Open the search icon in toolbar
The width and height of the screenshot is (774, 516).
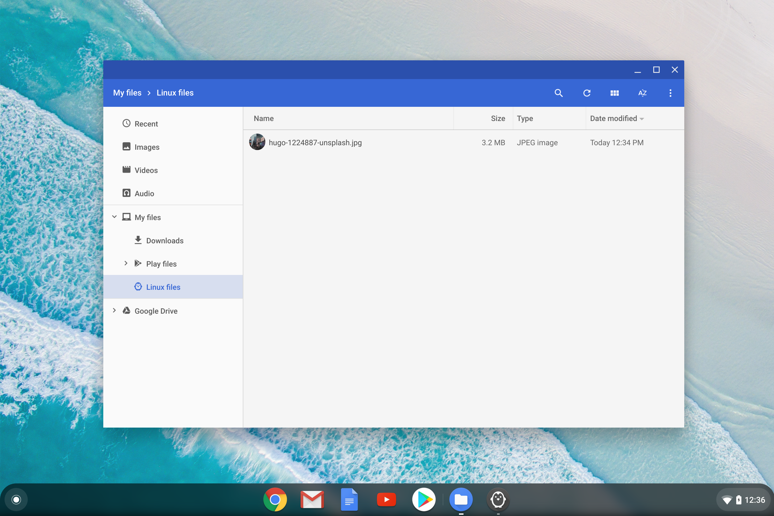tap(558, 93)
